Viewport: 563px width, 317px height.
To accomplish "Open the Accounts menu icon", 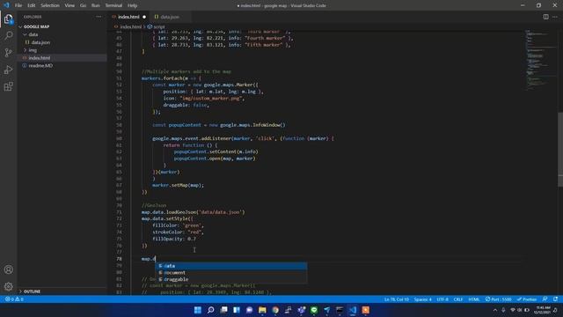I will [x=8, y=269].
